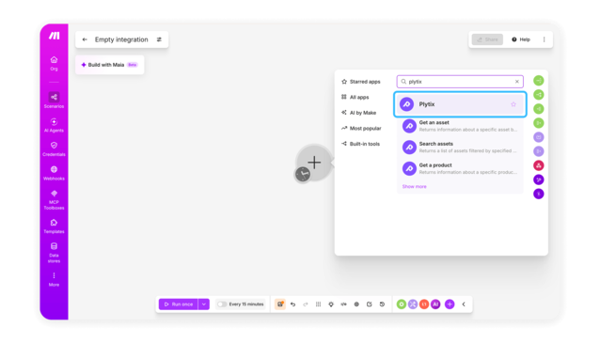Choose the Plytix app result
Viewport: 600px width, 343px height.
coord(460,104)
